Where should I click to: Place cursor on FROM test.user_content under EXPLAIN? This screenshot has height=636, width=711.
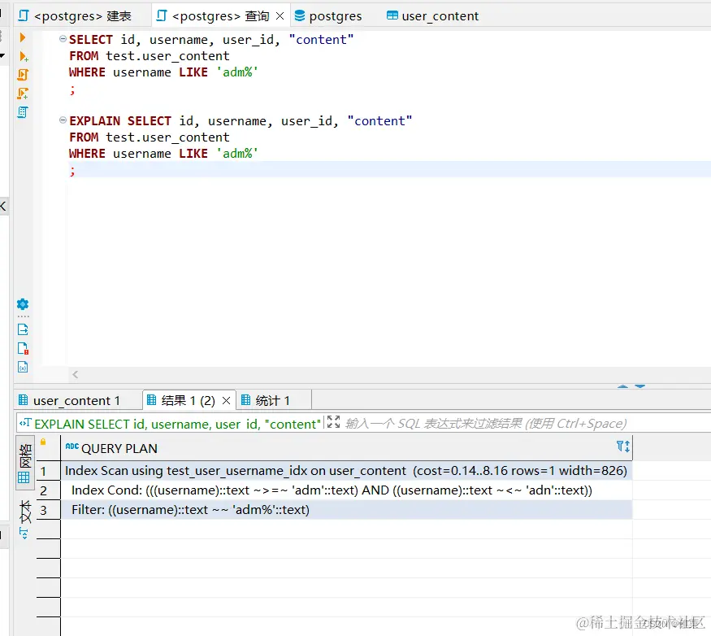(x=150, y=137)
